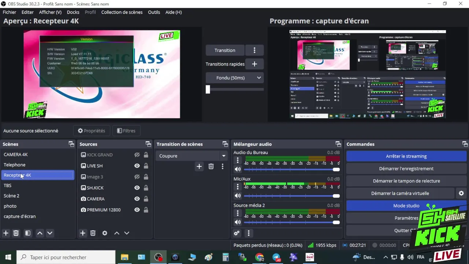469x264 pixels.
Task: Undock the Sources panel
Action: pyautogui.click(x=148, y=144)
